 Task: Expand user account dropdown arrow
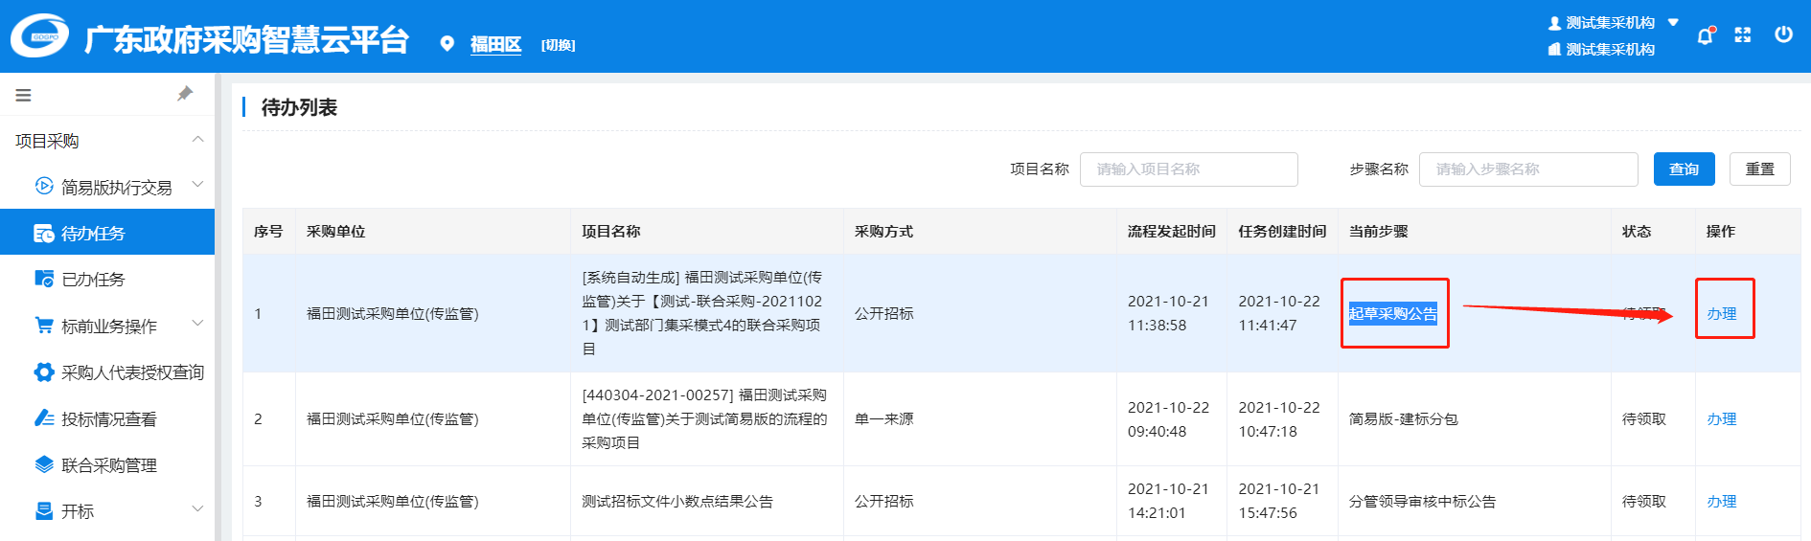coord(1673,22)
